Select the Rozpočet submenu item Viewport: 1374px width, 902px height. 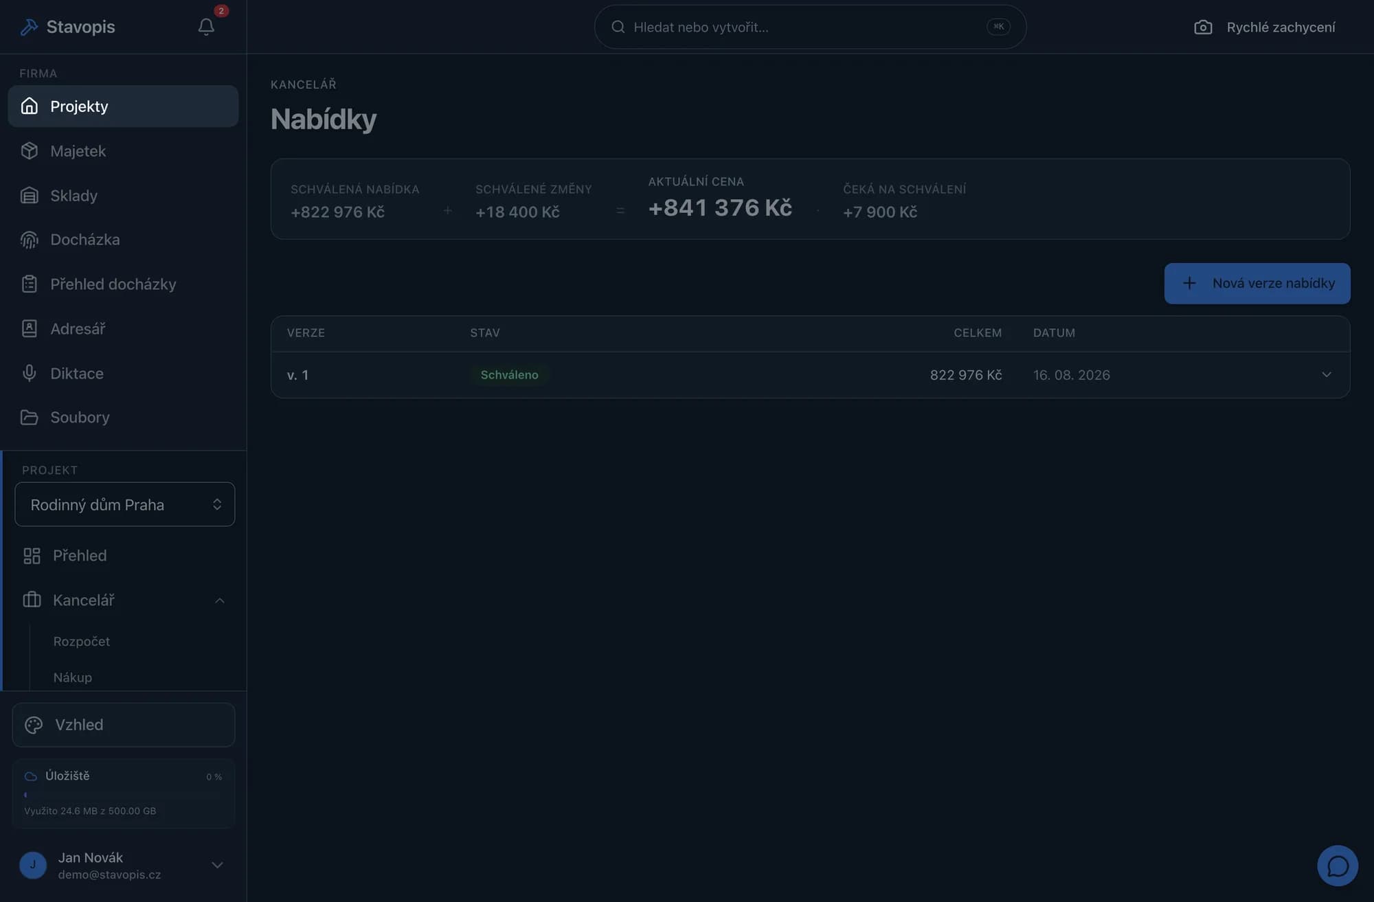pyautogui.click(x=81, y=641)
